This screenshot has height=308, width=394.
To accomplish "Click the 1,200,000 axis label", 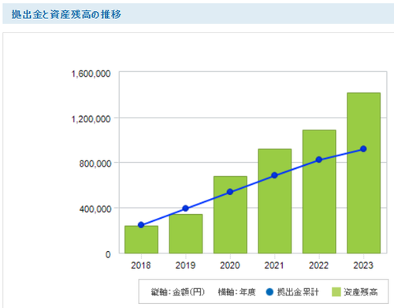I will point(91,119).
